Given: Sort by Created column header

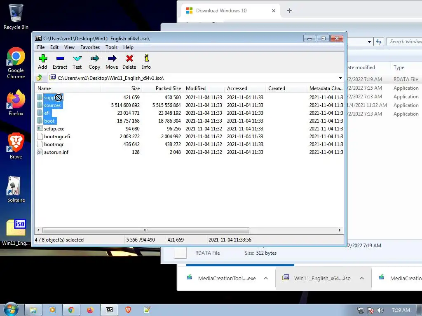Looking at the screenshot, I should pos(286,88).
